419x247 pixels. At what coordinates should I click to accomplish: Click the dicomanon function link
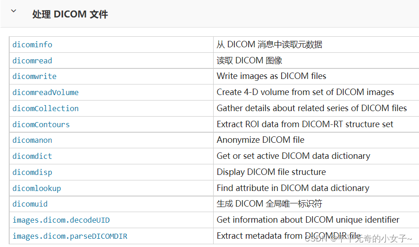[32, 140]
